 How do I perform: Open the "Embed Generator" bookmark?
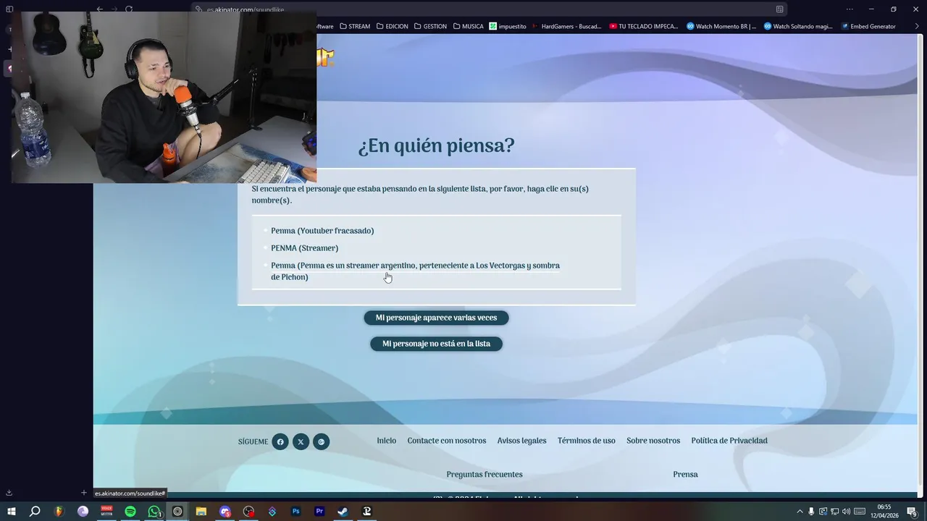coord(868,26)
